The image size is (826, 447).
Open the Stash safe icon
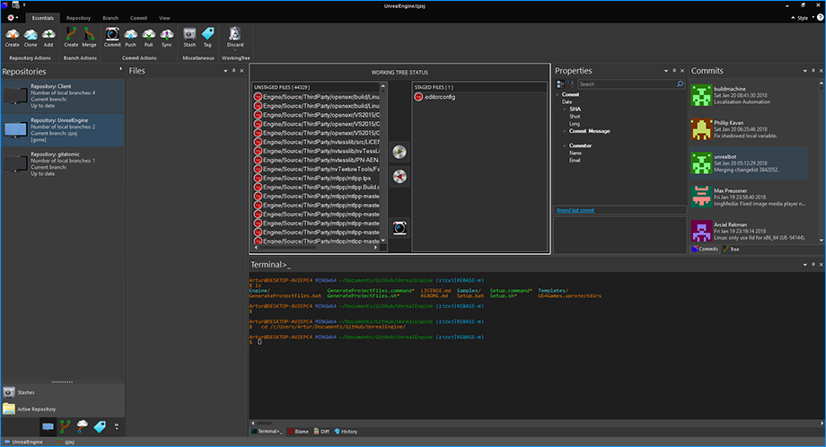pos(189,35)
